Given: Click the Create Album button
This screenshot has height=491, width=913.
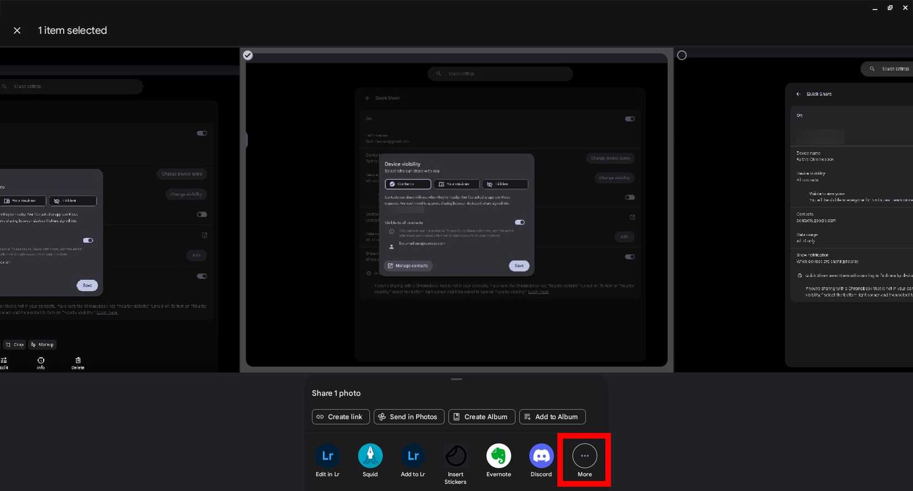Looking at the screenshot, I should point(481,417).
